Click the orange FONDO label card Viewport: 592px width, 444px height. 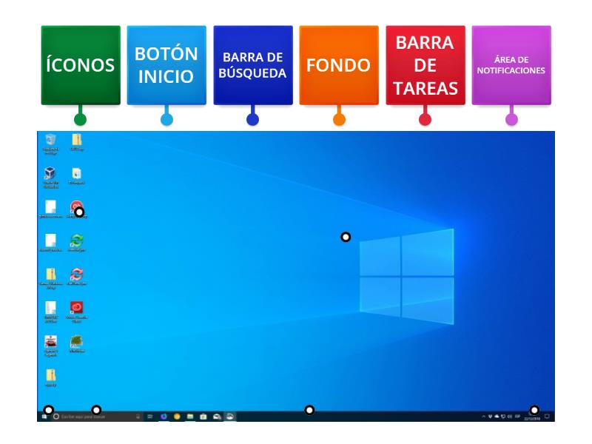click(x=337, y=63)
